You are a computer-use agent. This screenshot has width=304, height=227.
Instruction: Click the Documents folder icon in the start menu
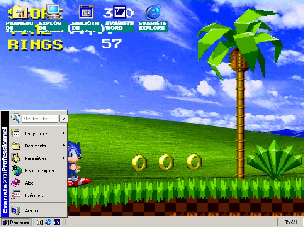pyautogui.click(x=16, y=146)
